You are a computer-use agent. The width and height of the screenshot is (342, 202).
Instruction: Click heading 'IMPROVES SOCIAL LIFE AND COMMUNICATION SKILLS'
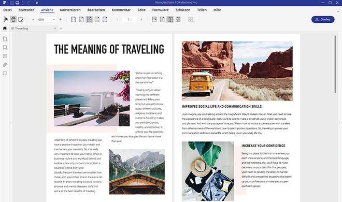tap(222, 106)
